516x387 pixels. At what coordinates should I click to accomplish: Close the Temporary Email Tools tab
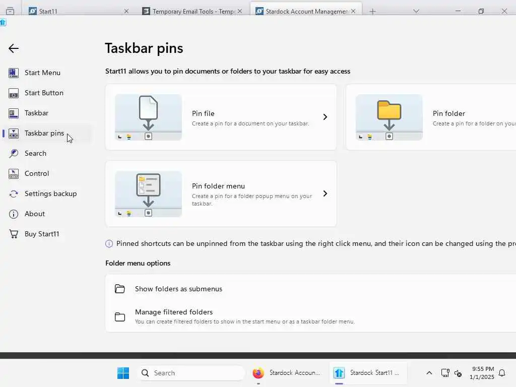point(240,11)
